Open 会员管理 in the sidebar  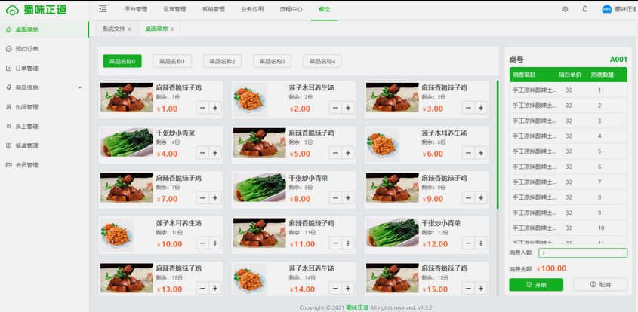coord(45,165)
